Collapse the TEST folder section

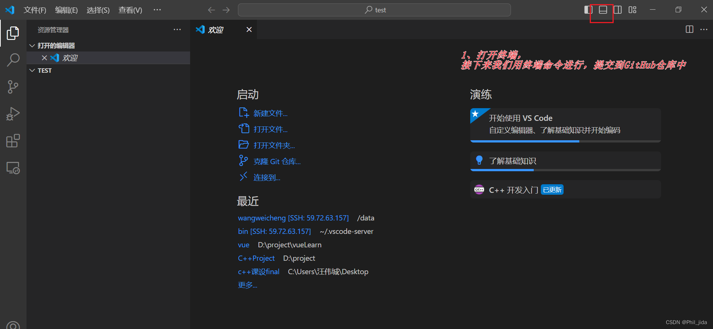(x=32, y=70)
